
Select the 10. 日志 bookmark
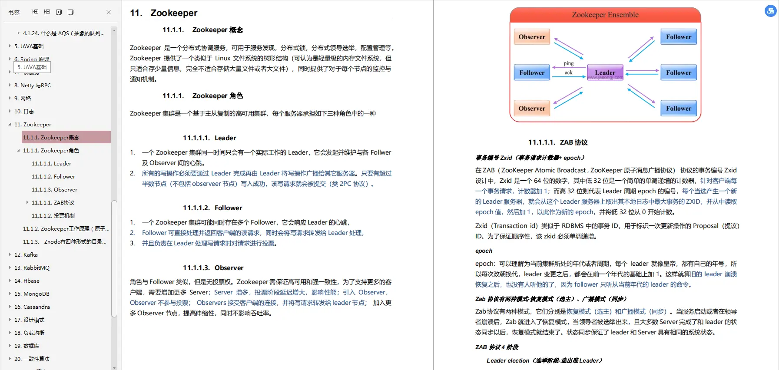click(24, 111)
